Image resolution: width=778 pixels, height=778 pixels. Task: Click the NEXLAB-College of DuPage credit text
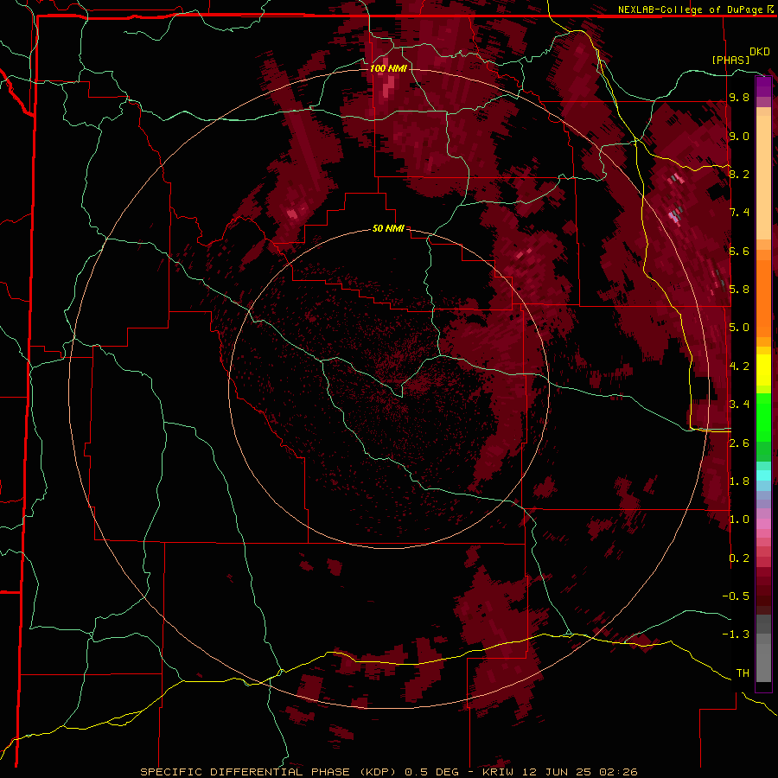(x=696, y=10)
